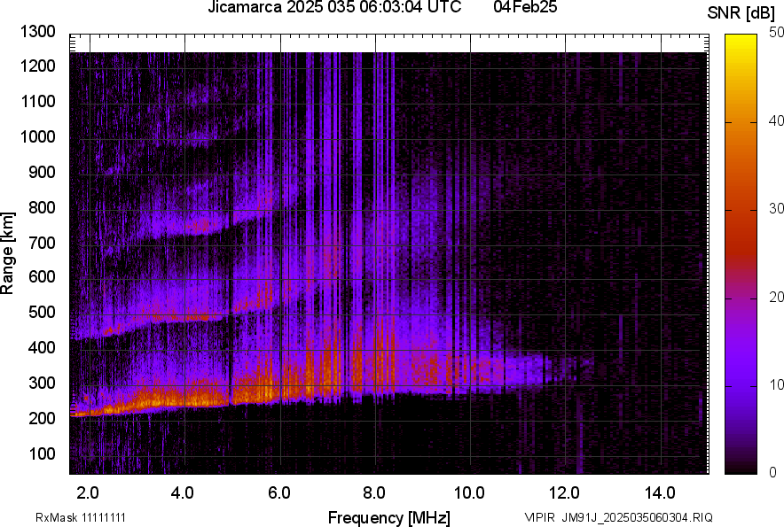784x527 pixels.
Task: Click the 400 range tick label
Action: [41, 348]
